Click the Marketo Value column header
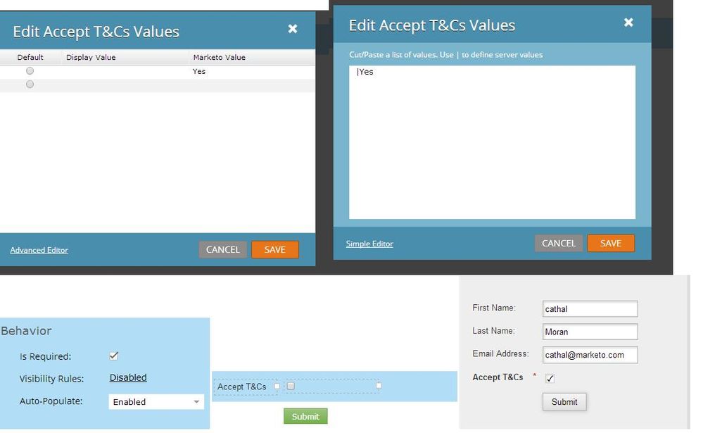Screen dimensions: 703x433 (220, 57)
